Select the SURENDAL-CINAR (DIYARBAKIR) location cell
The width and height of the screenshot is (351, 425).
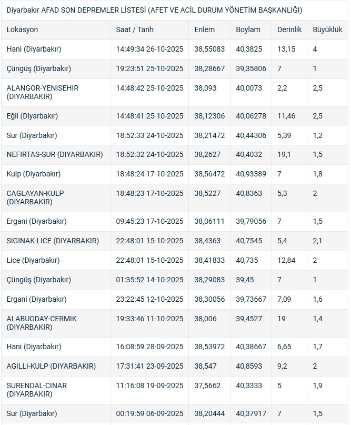37,390
